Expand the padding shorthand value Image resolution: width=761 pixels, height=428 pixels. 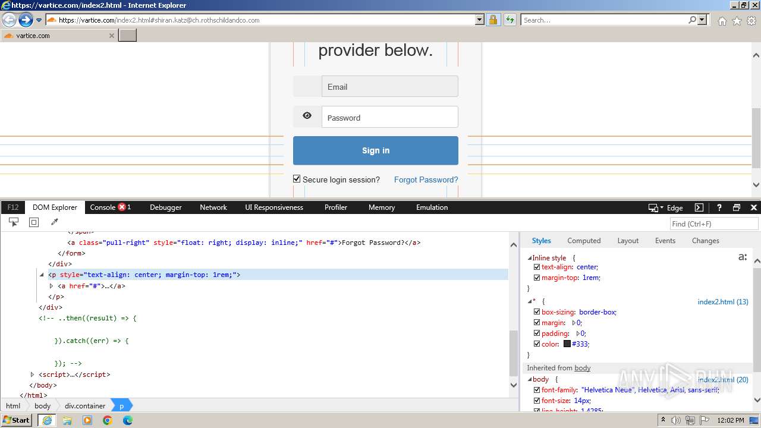(578, 333)
